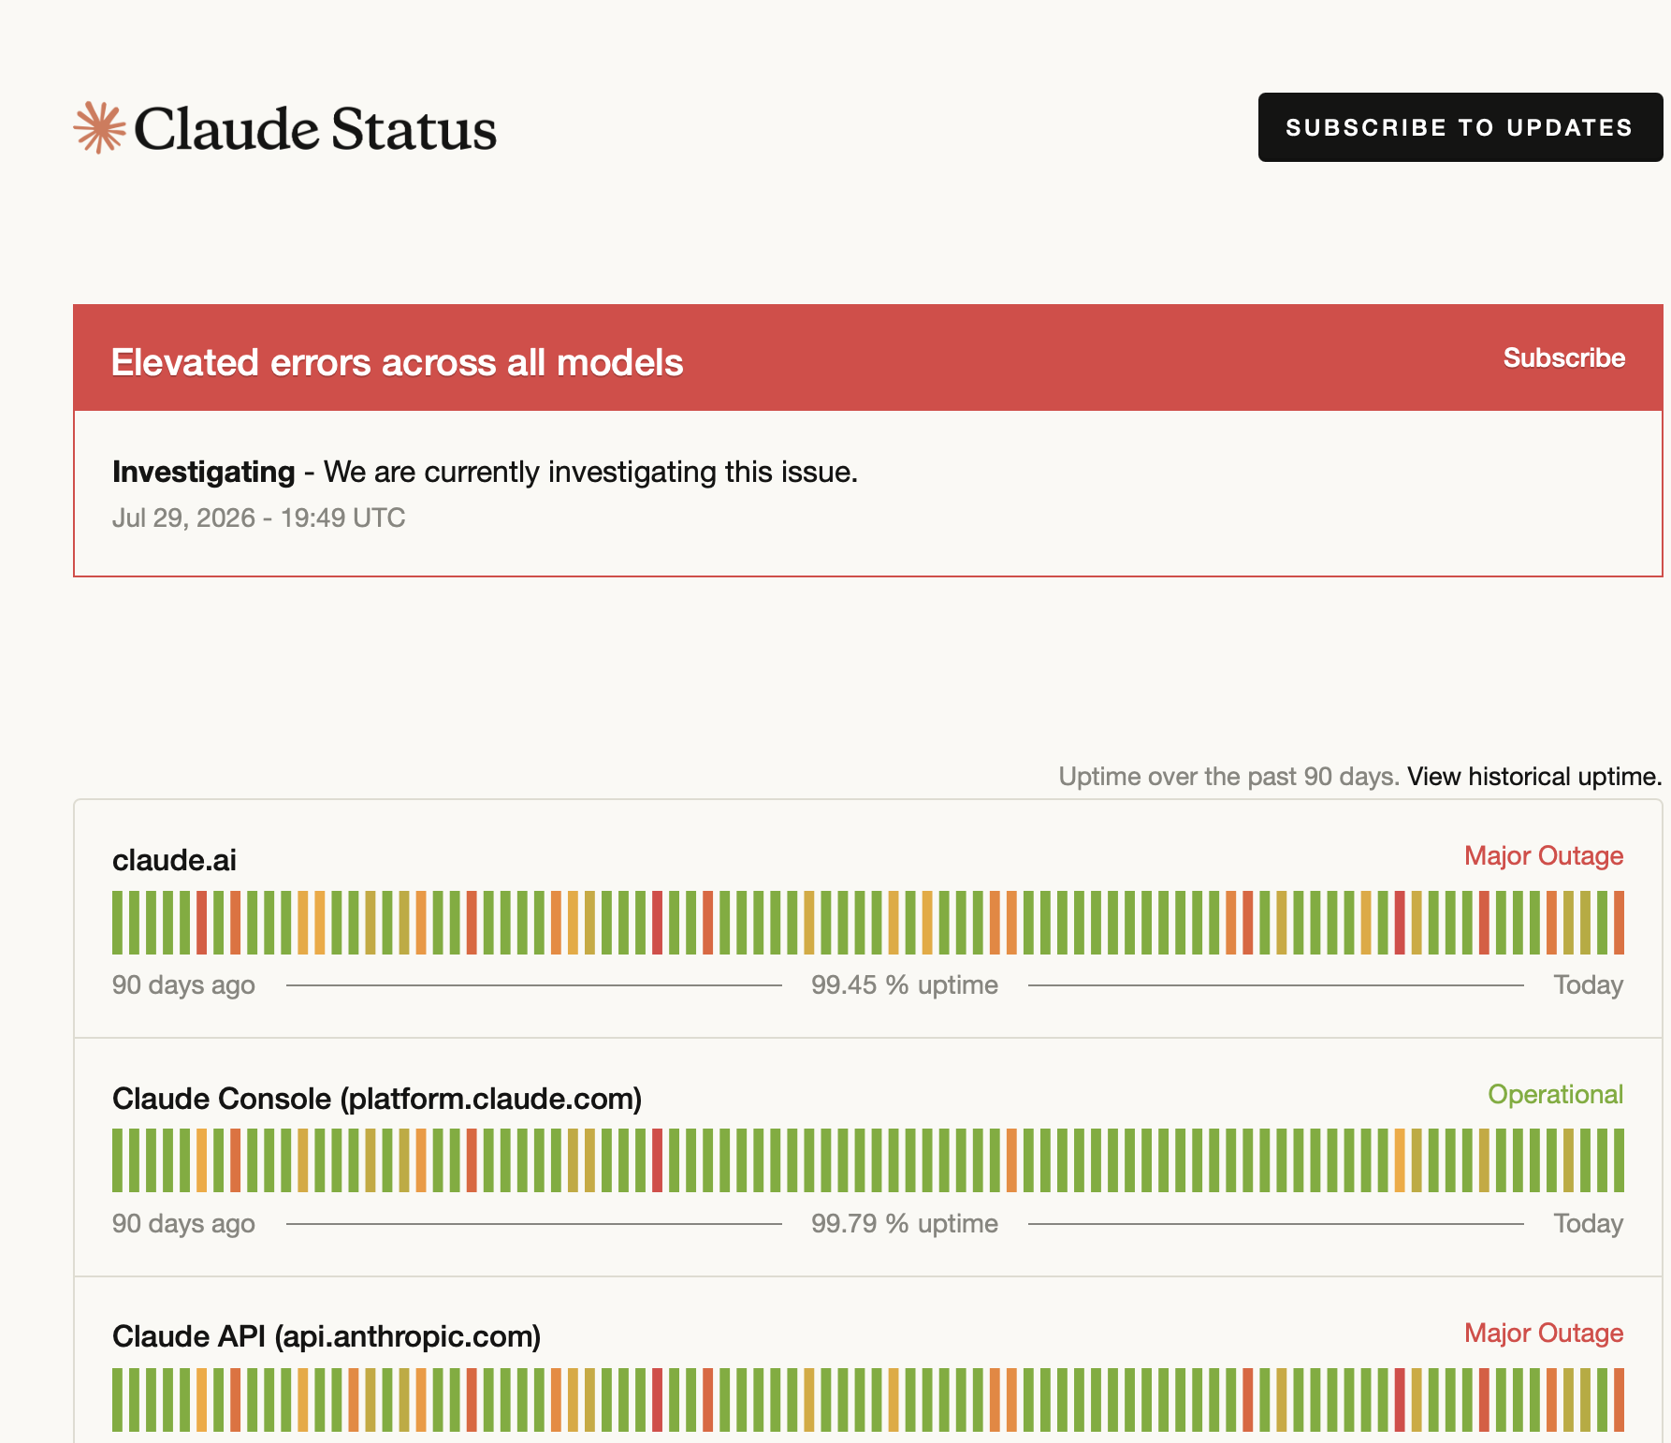Click the Uptime over the past 90 days text
Image resolution: width=1671 pixels, height=1443 pixels.
click(x=1228, y=777)
